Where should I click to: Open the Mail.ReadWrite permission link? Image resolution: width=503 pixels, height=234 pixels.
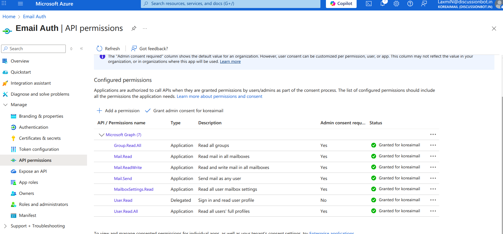[x=128, y=168]
